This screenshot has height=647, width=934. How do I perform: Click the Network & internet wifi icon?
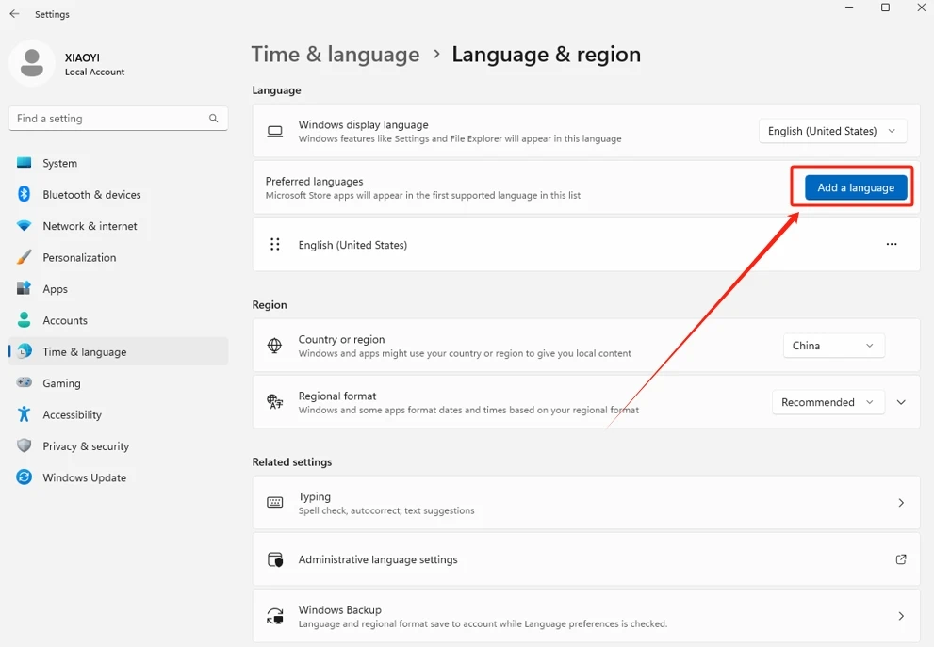[x=24, y=226]
